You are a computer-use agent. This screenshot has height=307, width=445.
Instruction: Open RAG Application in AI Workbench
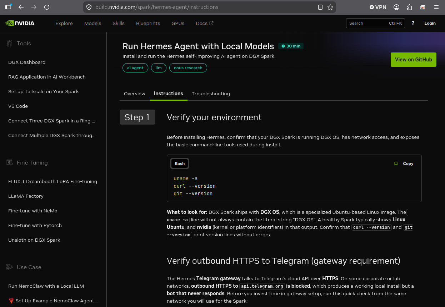pyautogui.click(x=47, y=77)
